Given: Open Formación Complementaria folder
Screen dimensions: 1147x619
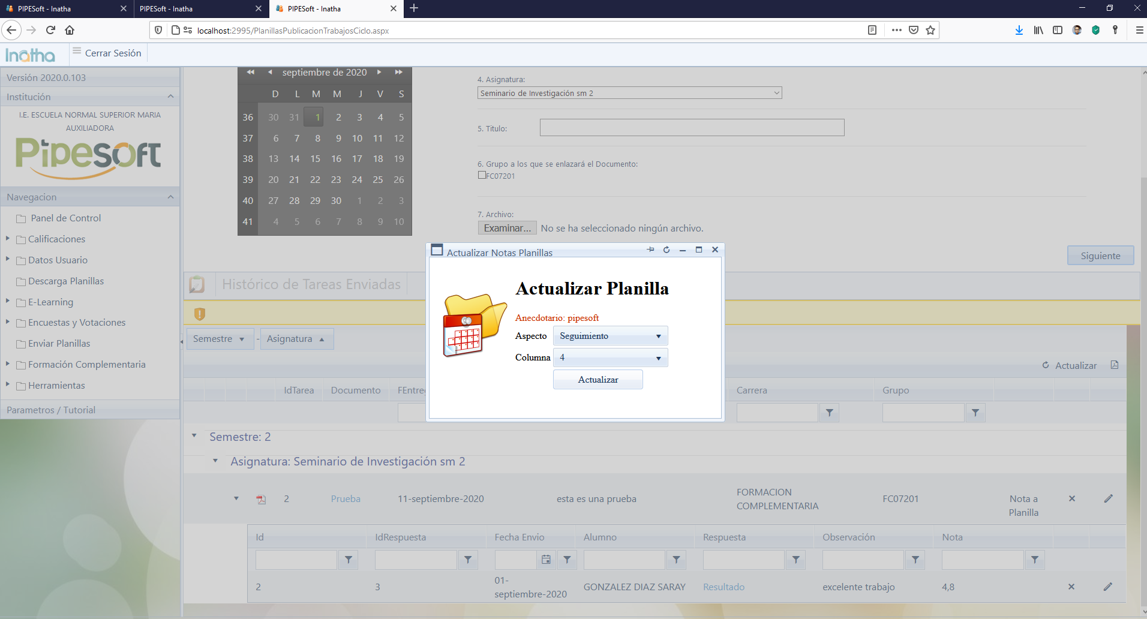Looking at the screenshot, I should point(86,365).
